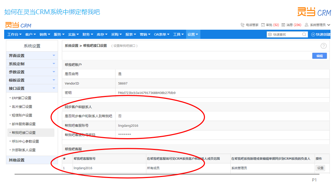The image size is (334, 187).
Task: Open 呼叫中心参数设置 in sidebar
Action: click(x=25, y=141)
